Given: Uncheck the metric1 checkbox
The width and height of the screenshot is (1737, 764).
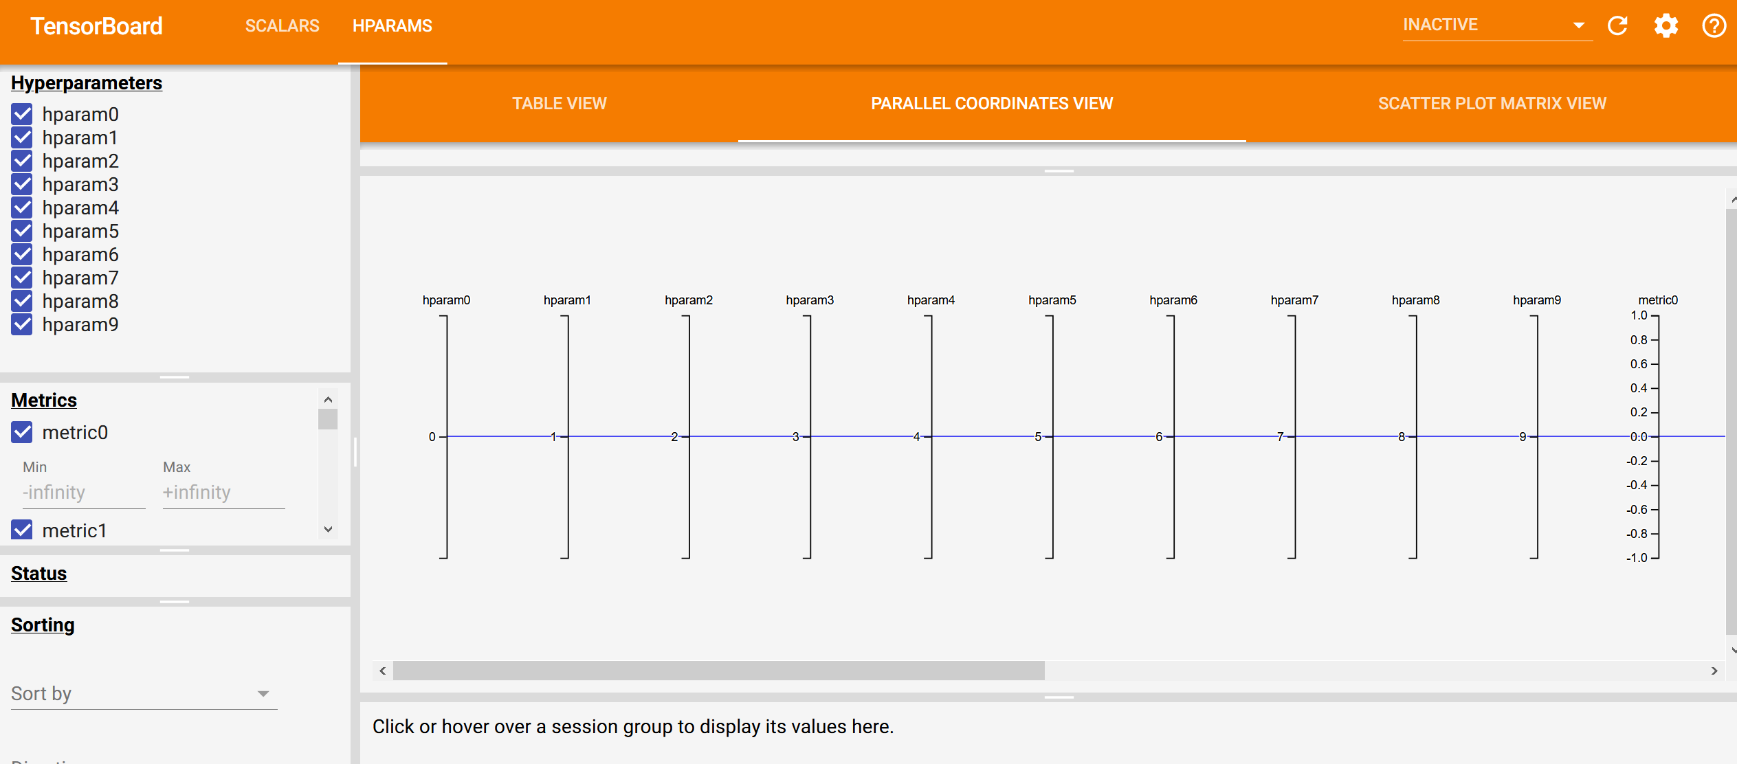Looking at the screenshot, I should (x=21, y=530).
